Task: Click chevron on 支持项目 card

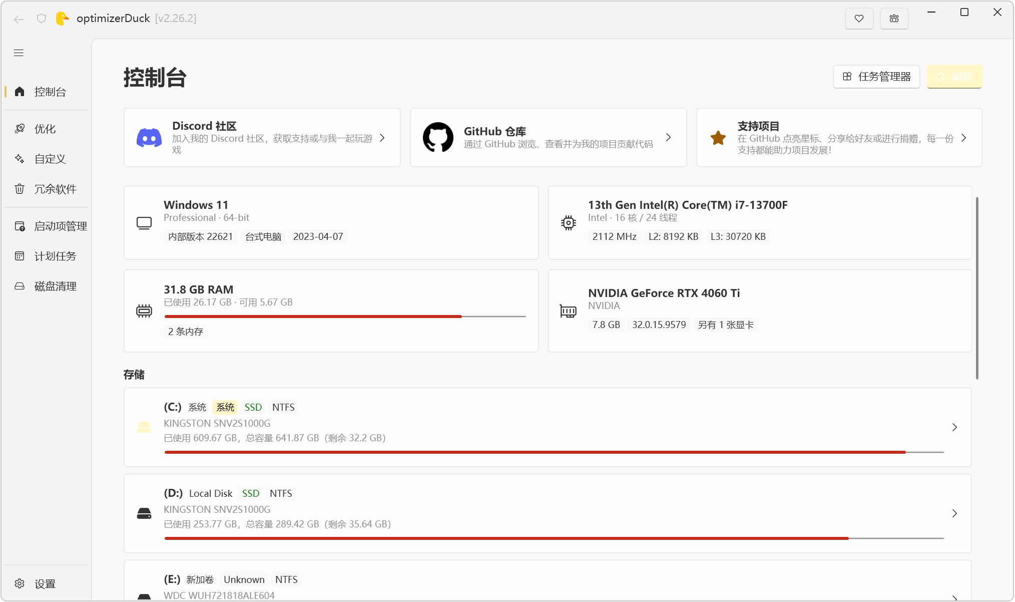Action: click(964, 138)
